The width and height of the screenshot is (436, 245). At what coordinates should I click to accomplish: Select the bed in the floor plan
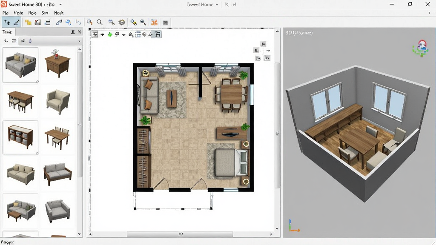(231, 162)
